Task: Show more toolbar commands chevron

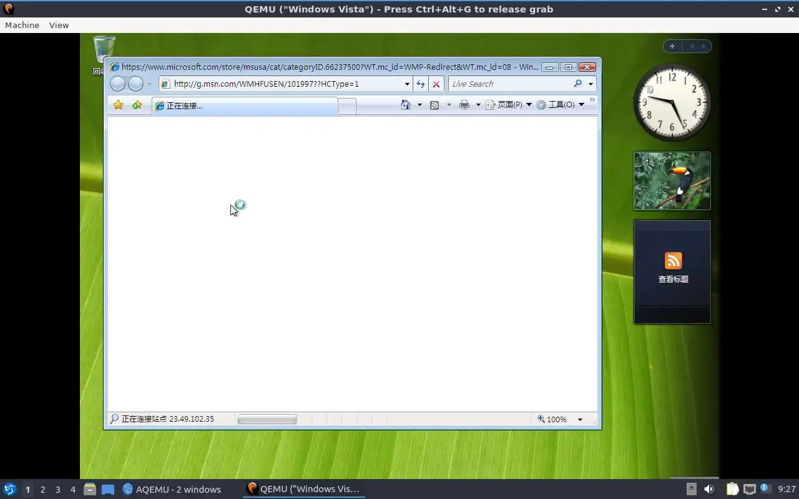Action: tap(592, 100)
